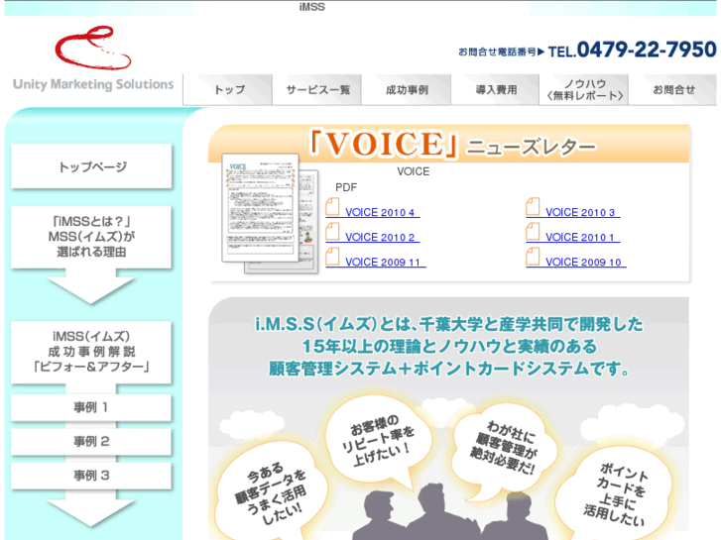
Task: Open the 成功事例 navigation tab
Action: tap(407, 89)
